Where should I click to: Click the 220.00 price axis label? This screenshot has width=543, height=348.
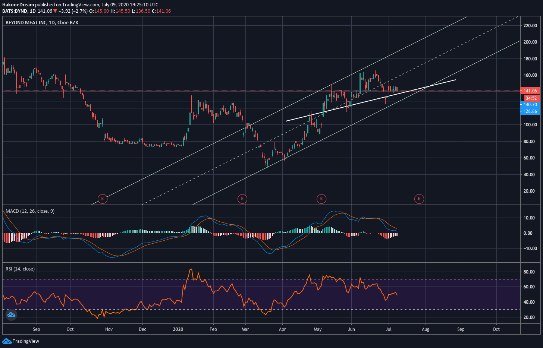(x=530, y=26)
